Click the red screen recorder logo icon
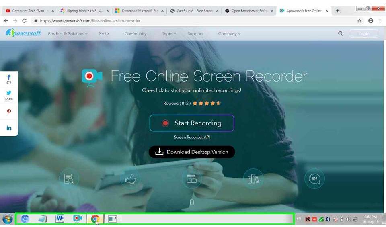This screenshot has width=386, height=227. point(92,78)
